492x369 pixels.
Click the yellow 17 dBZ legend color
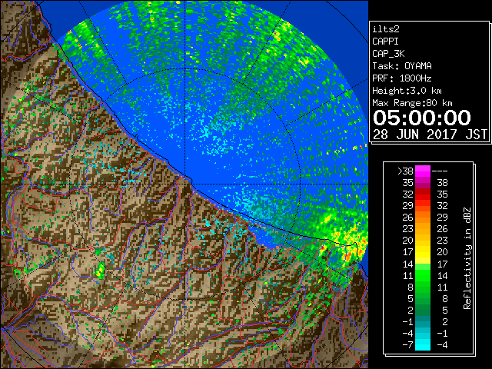click(423, 252)
